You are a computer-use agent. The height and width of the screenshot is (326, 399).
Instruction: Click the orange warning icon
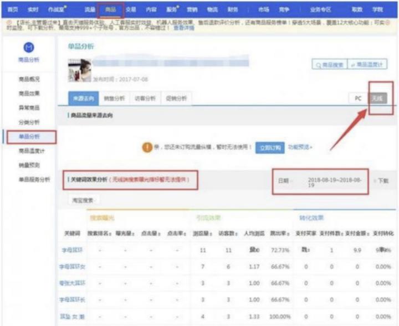pos(147,147)
